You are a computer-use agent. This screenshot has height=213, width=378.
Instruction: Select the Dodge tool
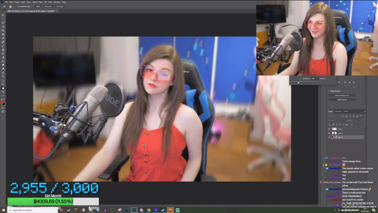pos(3,69)
